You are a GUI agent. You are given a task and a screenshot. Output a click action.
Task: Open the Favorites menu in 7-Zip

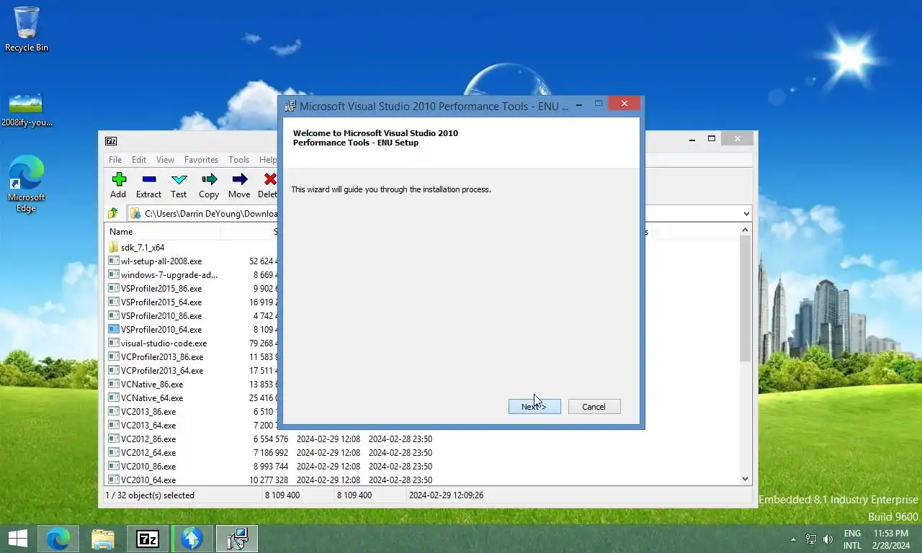click(201, 160)
